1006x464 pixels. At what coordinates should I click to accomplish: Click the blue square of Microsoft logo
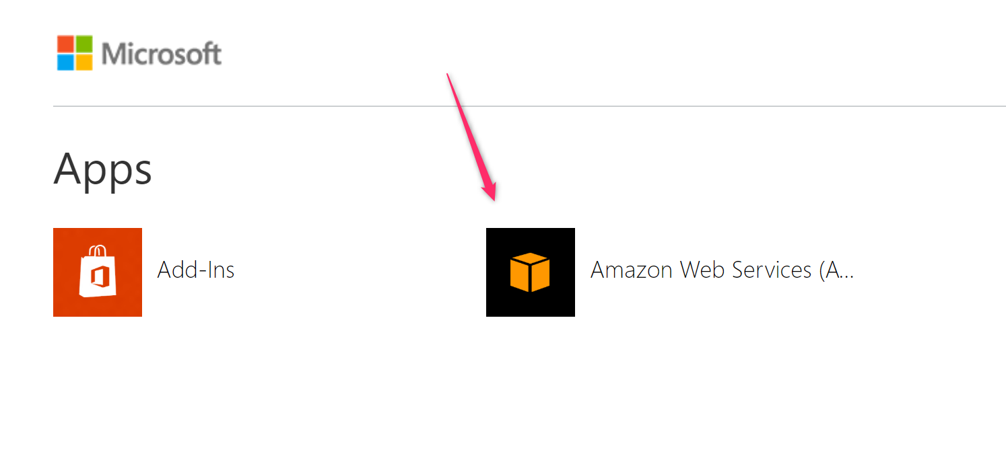(65, 63)
